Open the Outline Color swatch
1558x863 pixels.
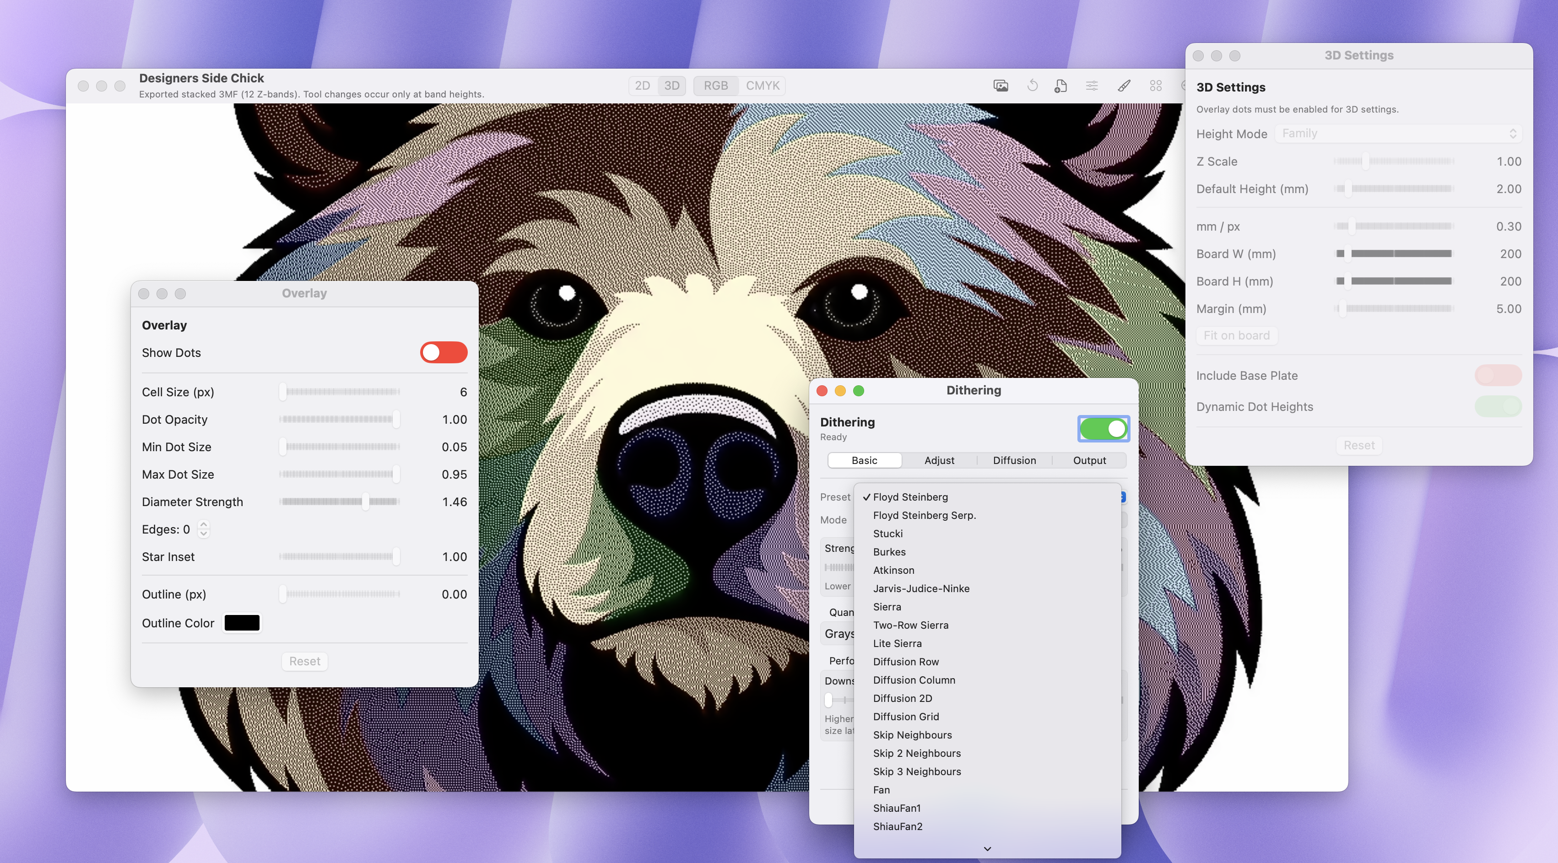pyautogui.click(x=242, y=622)
